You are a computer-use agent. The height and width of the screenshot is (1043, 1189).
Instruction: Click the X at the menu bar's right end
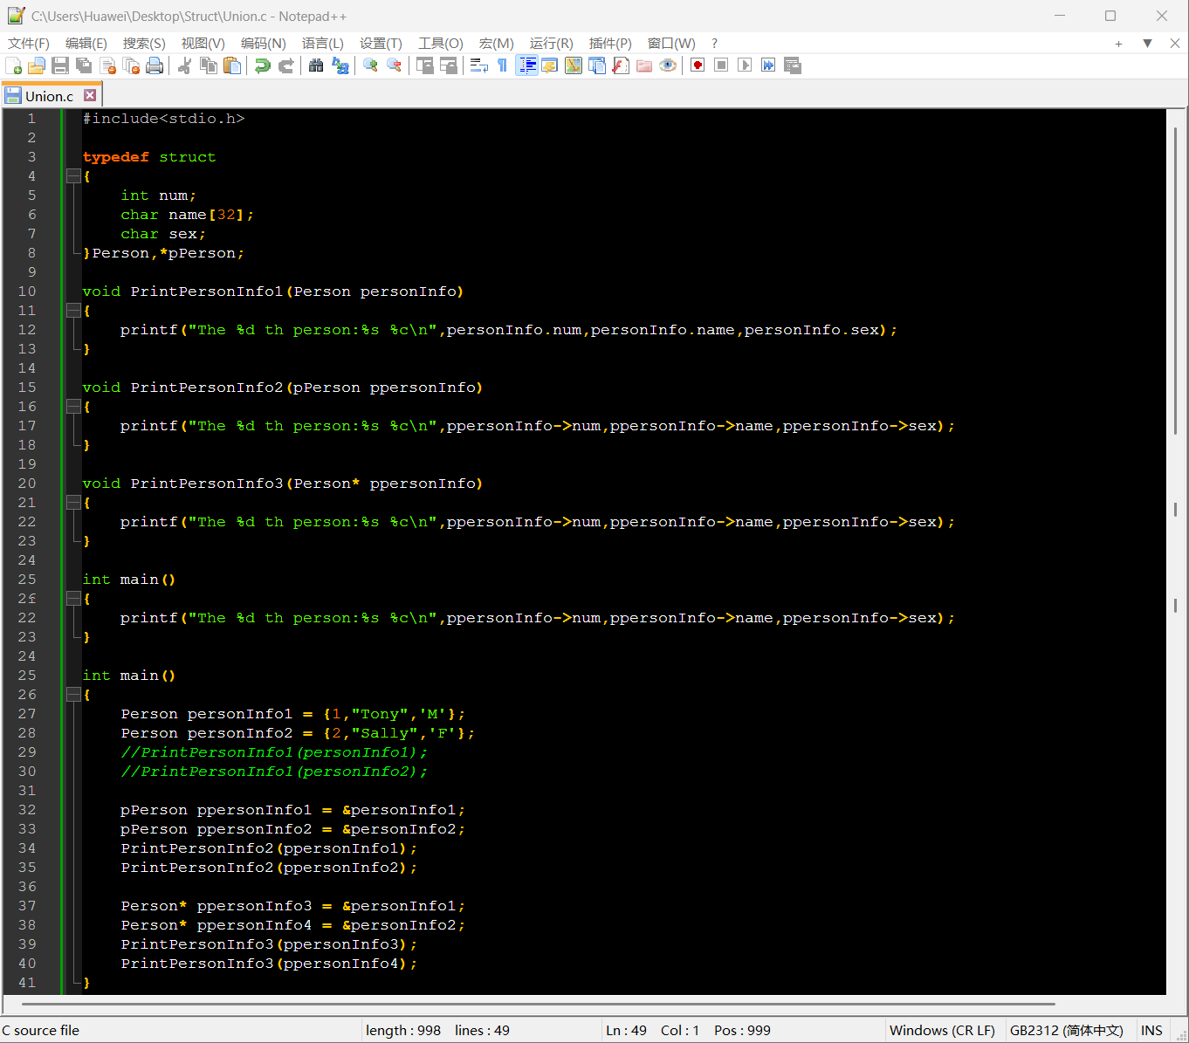[1175, 44]
